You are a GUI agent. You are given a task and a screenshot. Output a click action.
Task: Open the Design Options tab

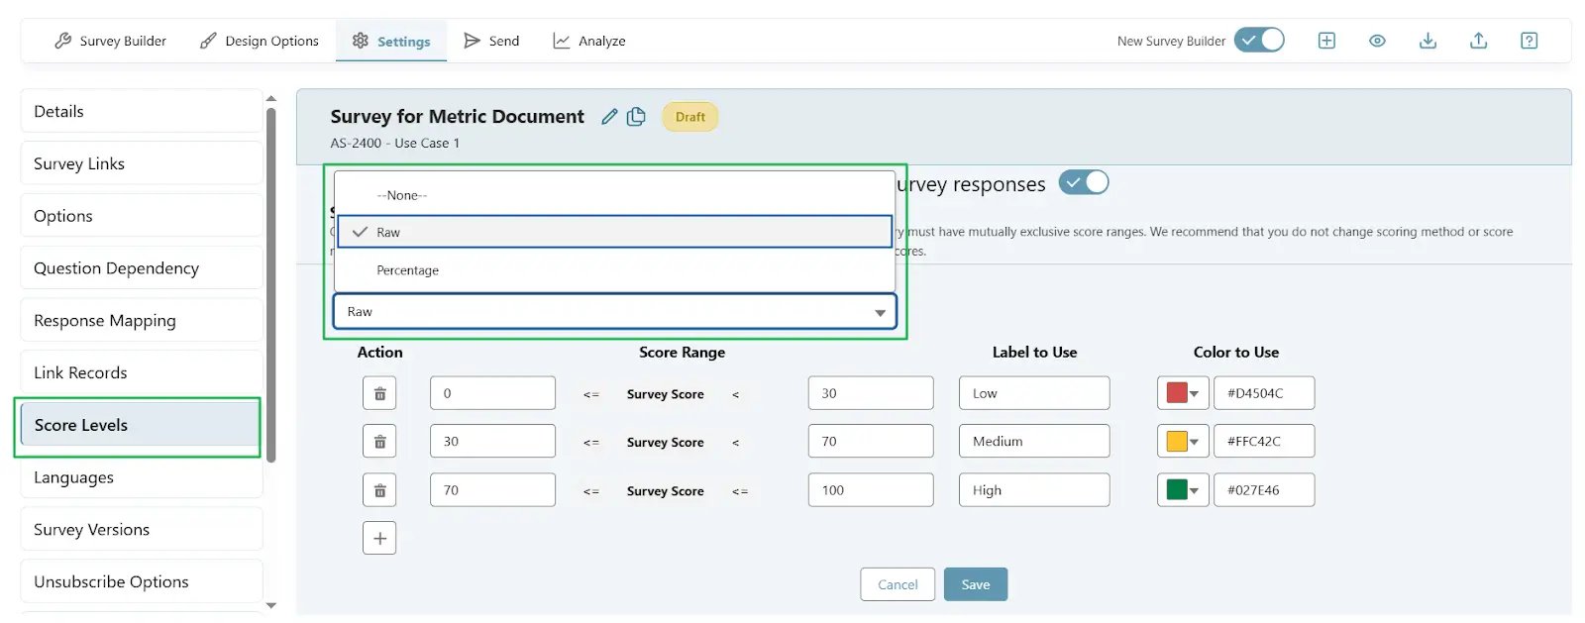pyautogui.click(x=260, y=41)
